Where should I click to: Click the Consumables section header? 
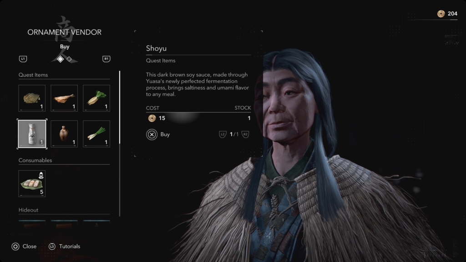tap(35, 160)
